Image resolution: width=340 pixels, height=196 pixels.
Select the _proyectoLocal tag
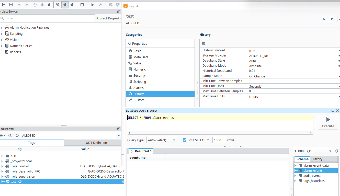[x=21, y=161]
